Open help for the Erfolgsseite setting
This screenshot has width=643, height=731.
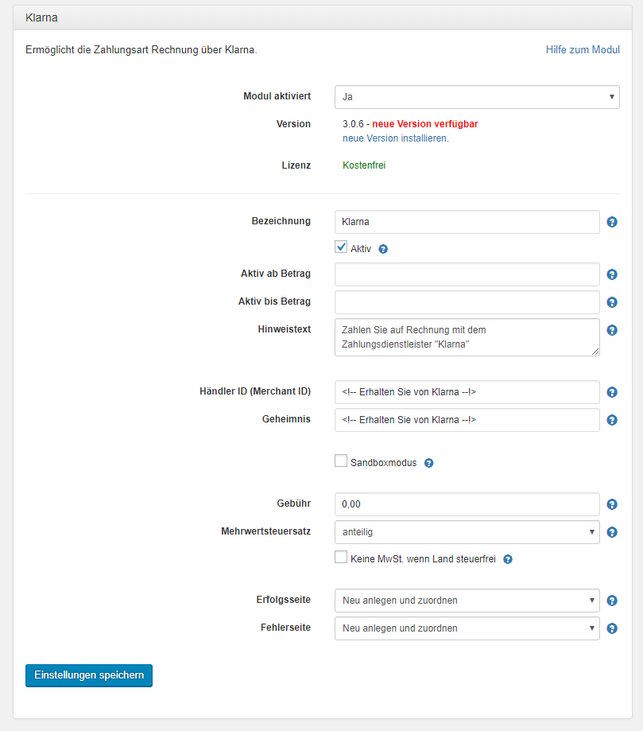(x=612, y=601)
